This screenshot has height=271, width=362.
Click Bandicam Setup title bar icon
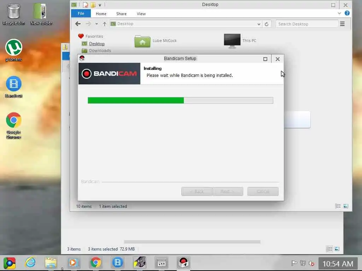(x=82, y=58)
